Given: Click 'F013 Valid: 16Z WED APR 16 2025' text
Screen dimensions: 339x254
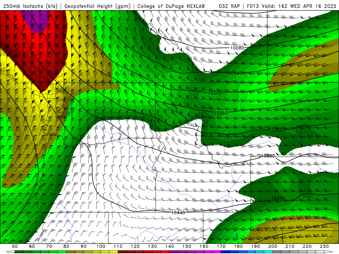Looking at the screenshot, I should pyautogui.click(x=292, y=6).
